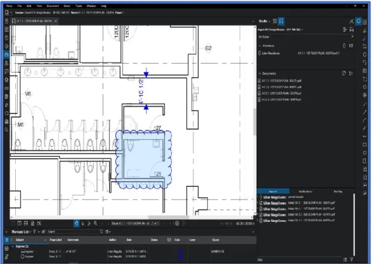The height and width of the screenshot is (264, 372).
Task: Switch to the Pending tab
Action: click(338, 191)
